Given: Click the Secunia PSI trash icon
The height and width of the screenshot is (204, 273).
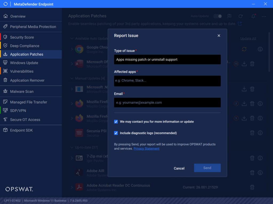Looking at the screenshot, I should pyautogui.click(x=252, y=133).
